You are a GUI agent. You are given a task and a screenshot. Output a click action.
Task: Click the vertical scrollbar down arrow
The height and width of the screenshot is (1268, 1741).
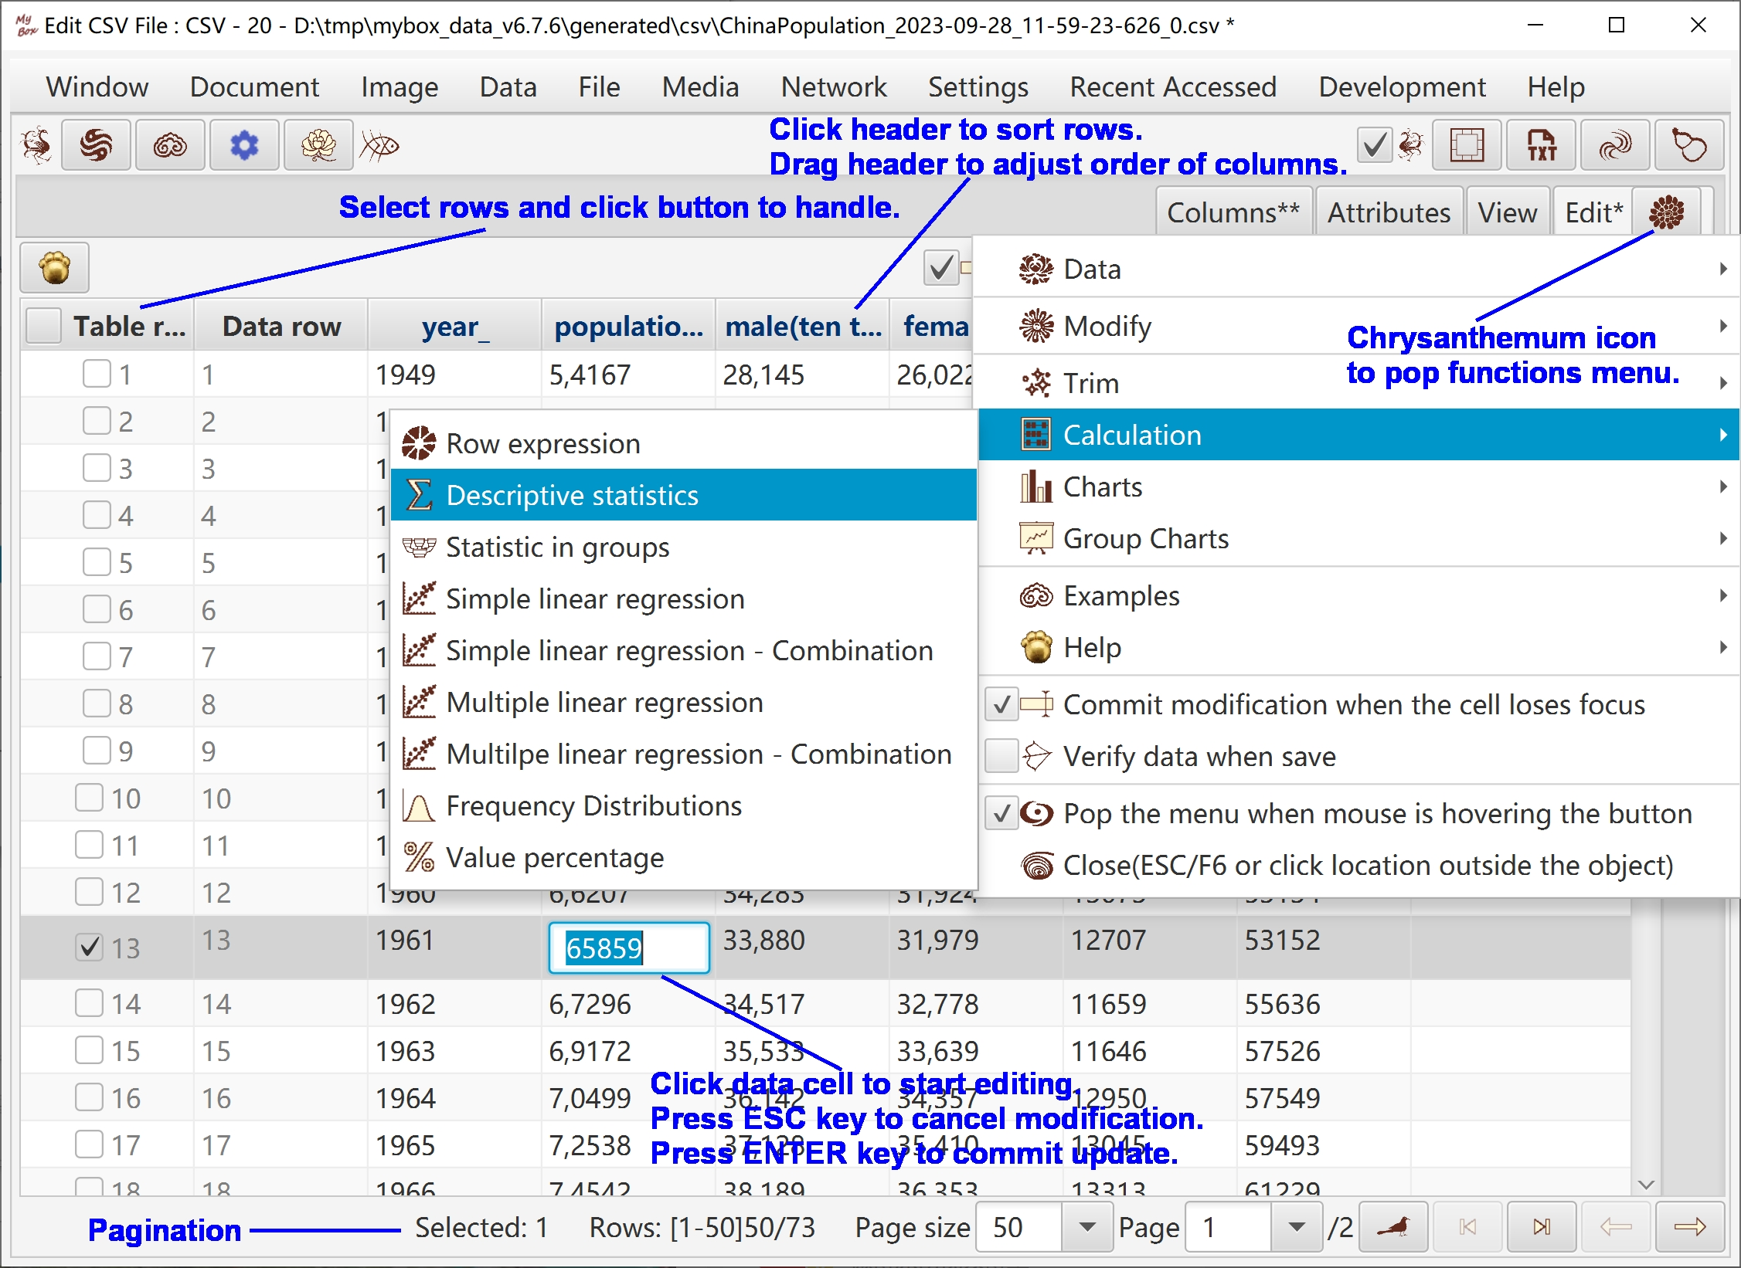point(1646,1185)
